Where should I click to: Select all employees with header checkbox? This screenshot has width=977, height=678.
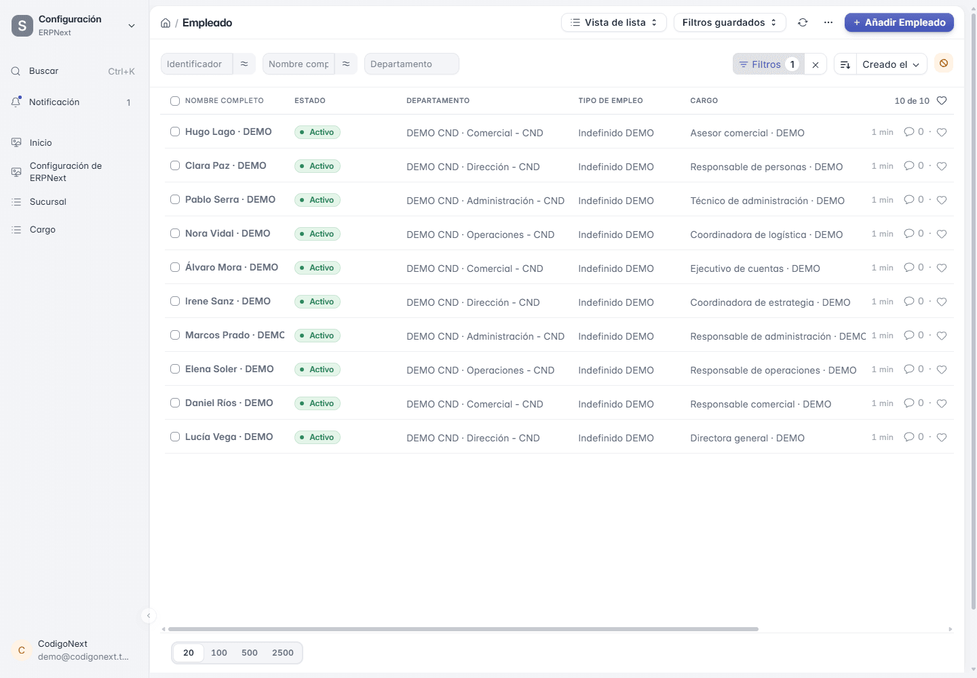click(x=175, y=101)
